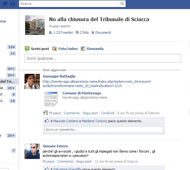Viewport: 190px width, 170px height.
Task: Click the Scrivi un commento field
Action: (104, 130)
